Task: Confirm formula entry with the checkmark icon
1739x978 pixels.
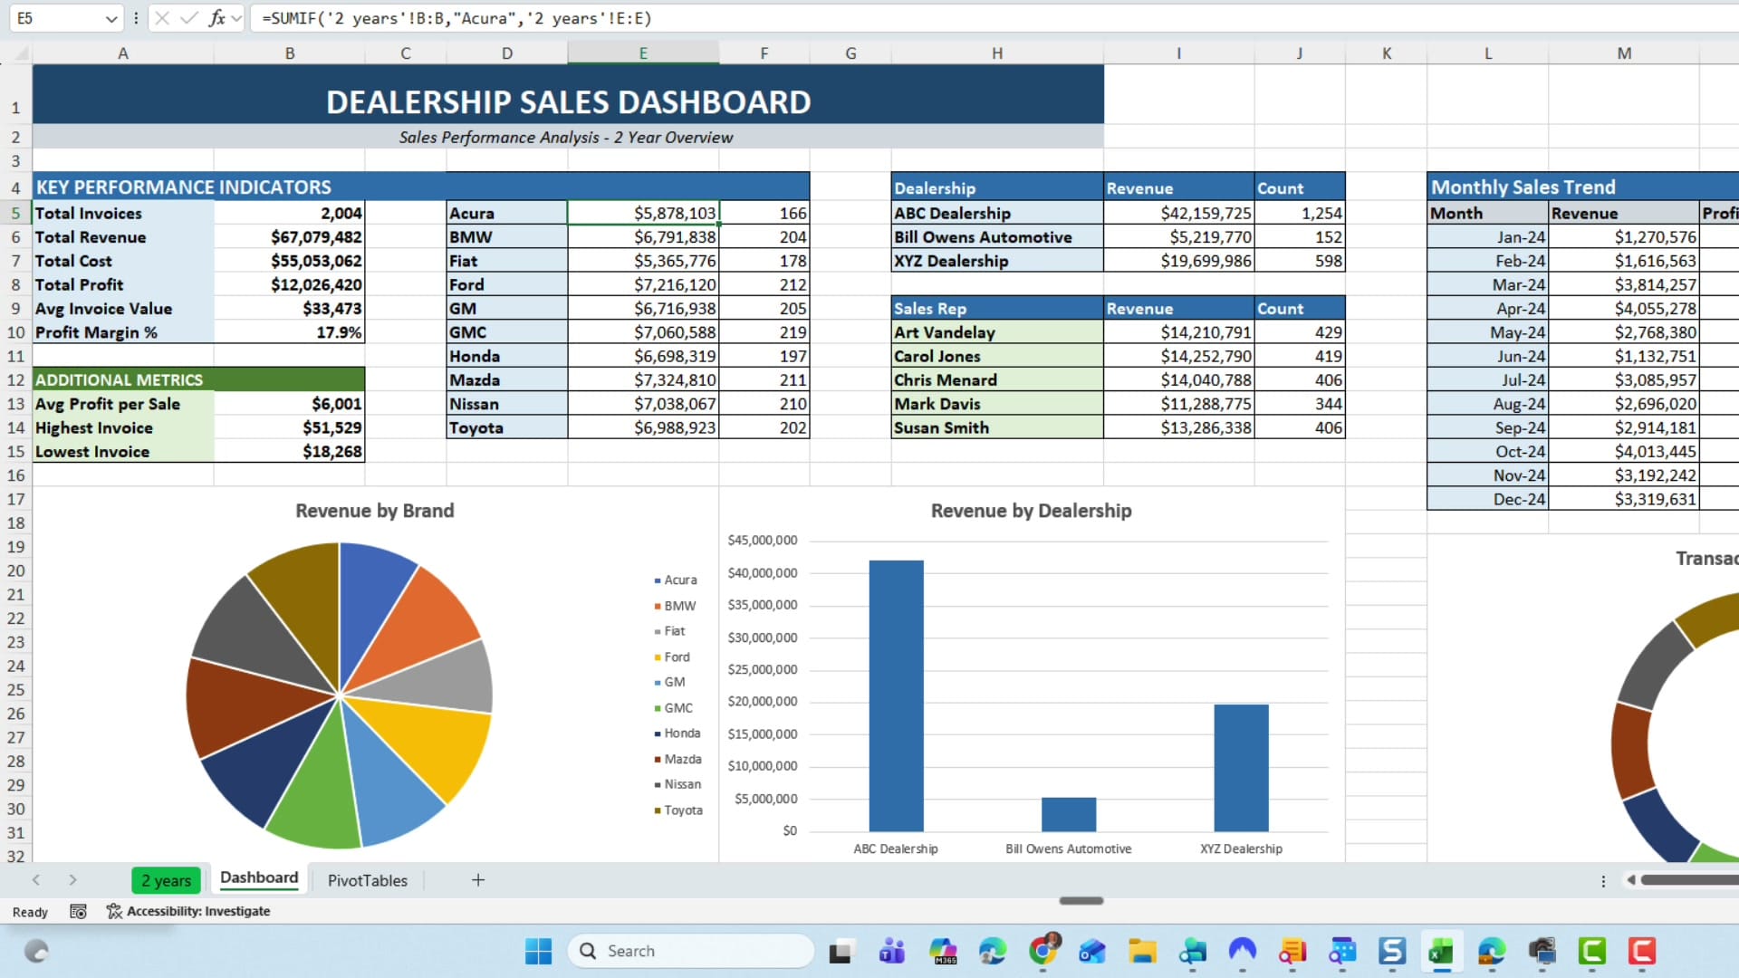Action: point(187,17)
